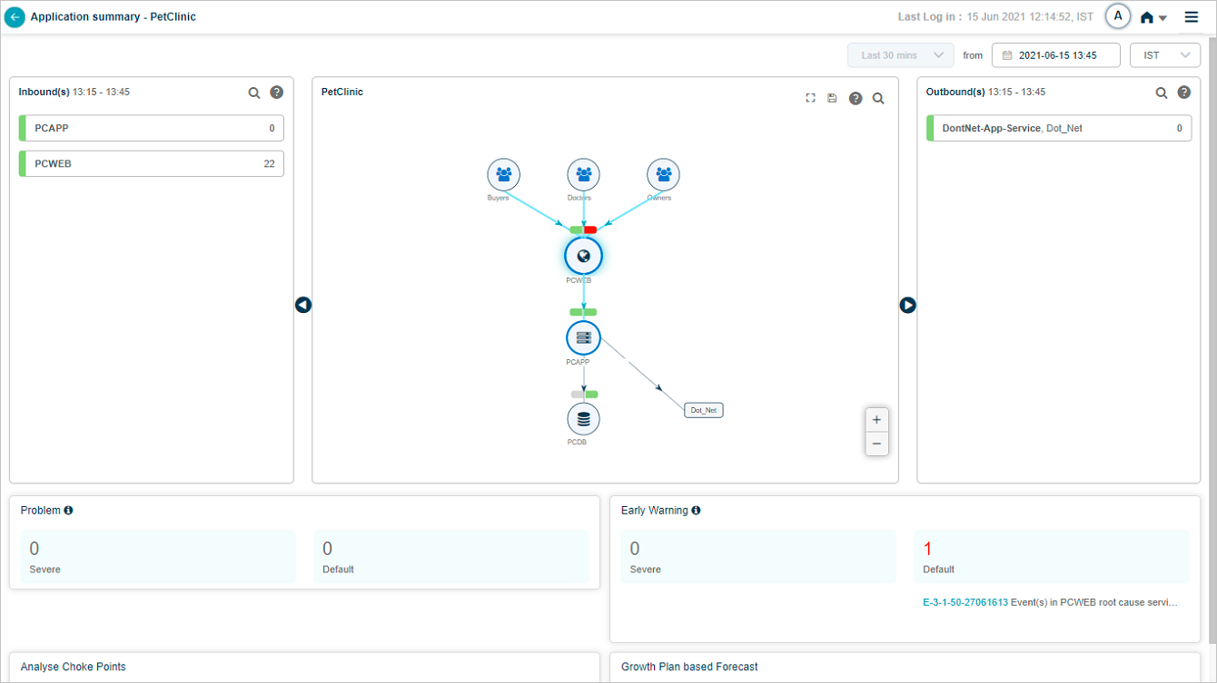Viewport: 1217px width, 683px height.
Task: Click the back arrow beside Application summary
Action: pos(15,17)
